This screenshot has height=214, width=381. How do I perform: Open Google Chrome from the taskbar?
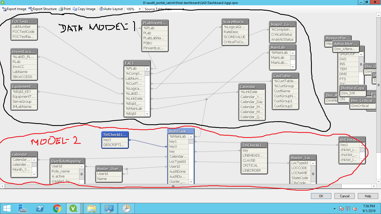pyautogui.click(x=57, y=208)
